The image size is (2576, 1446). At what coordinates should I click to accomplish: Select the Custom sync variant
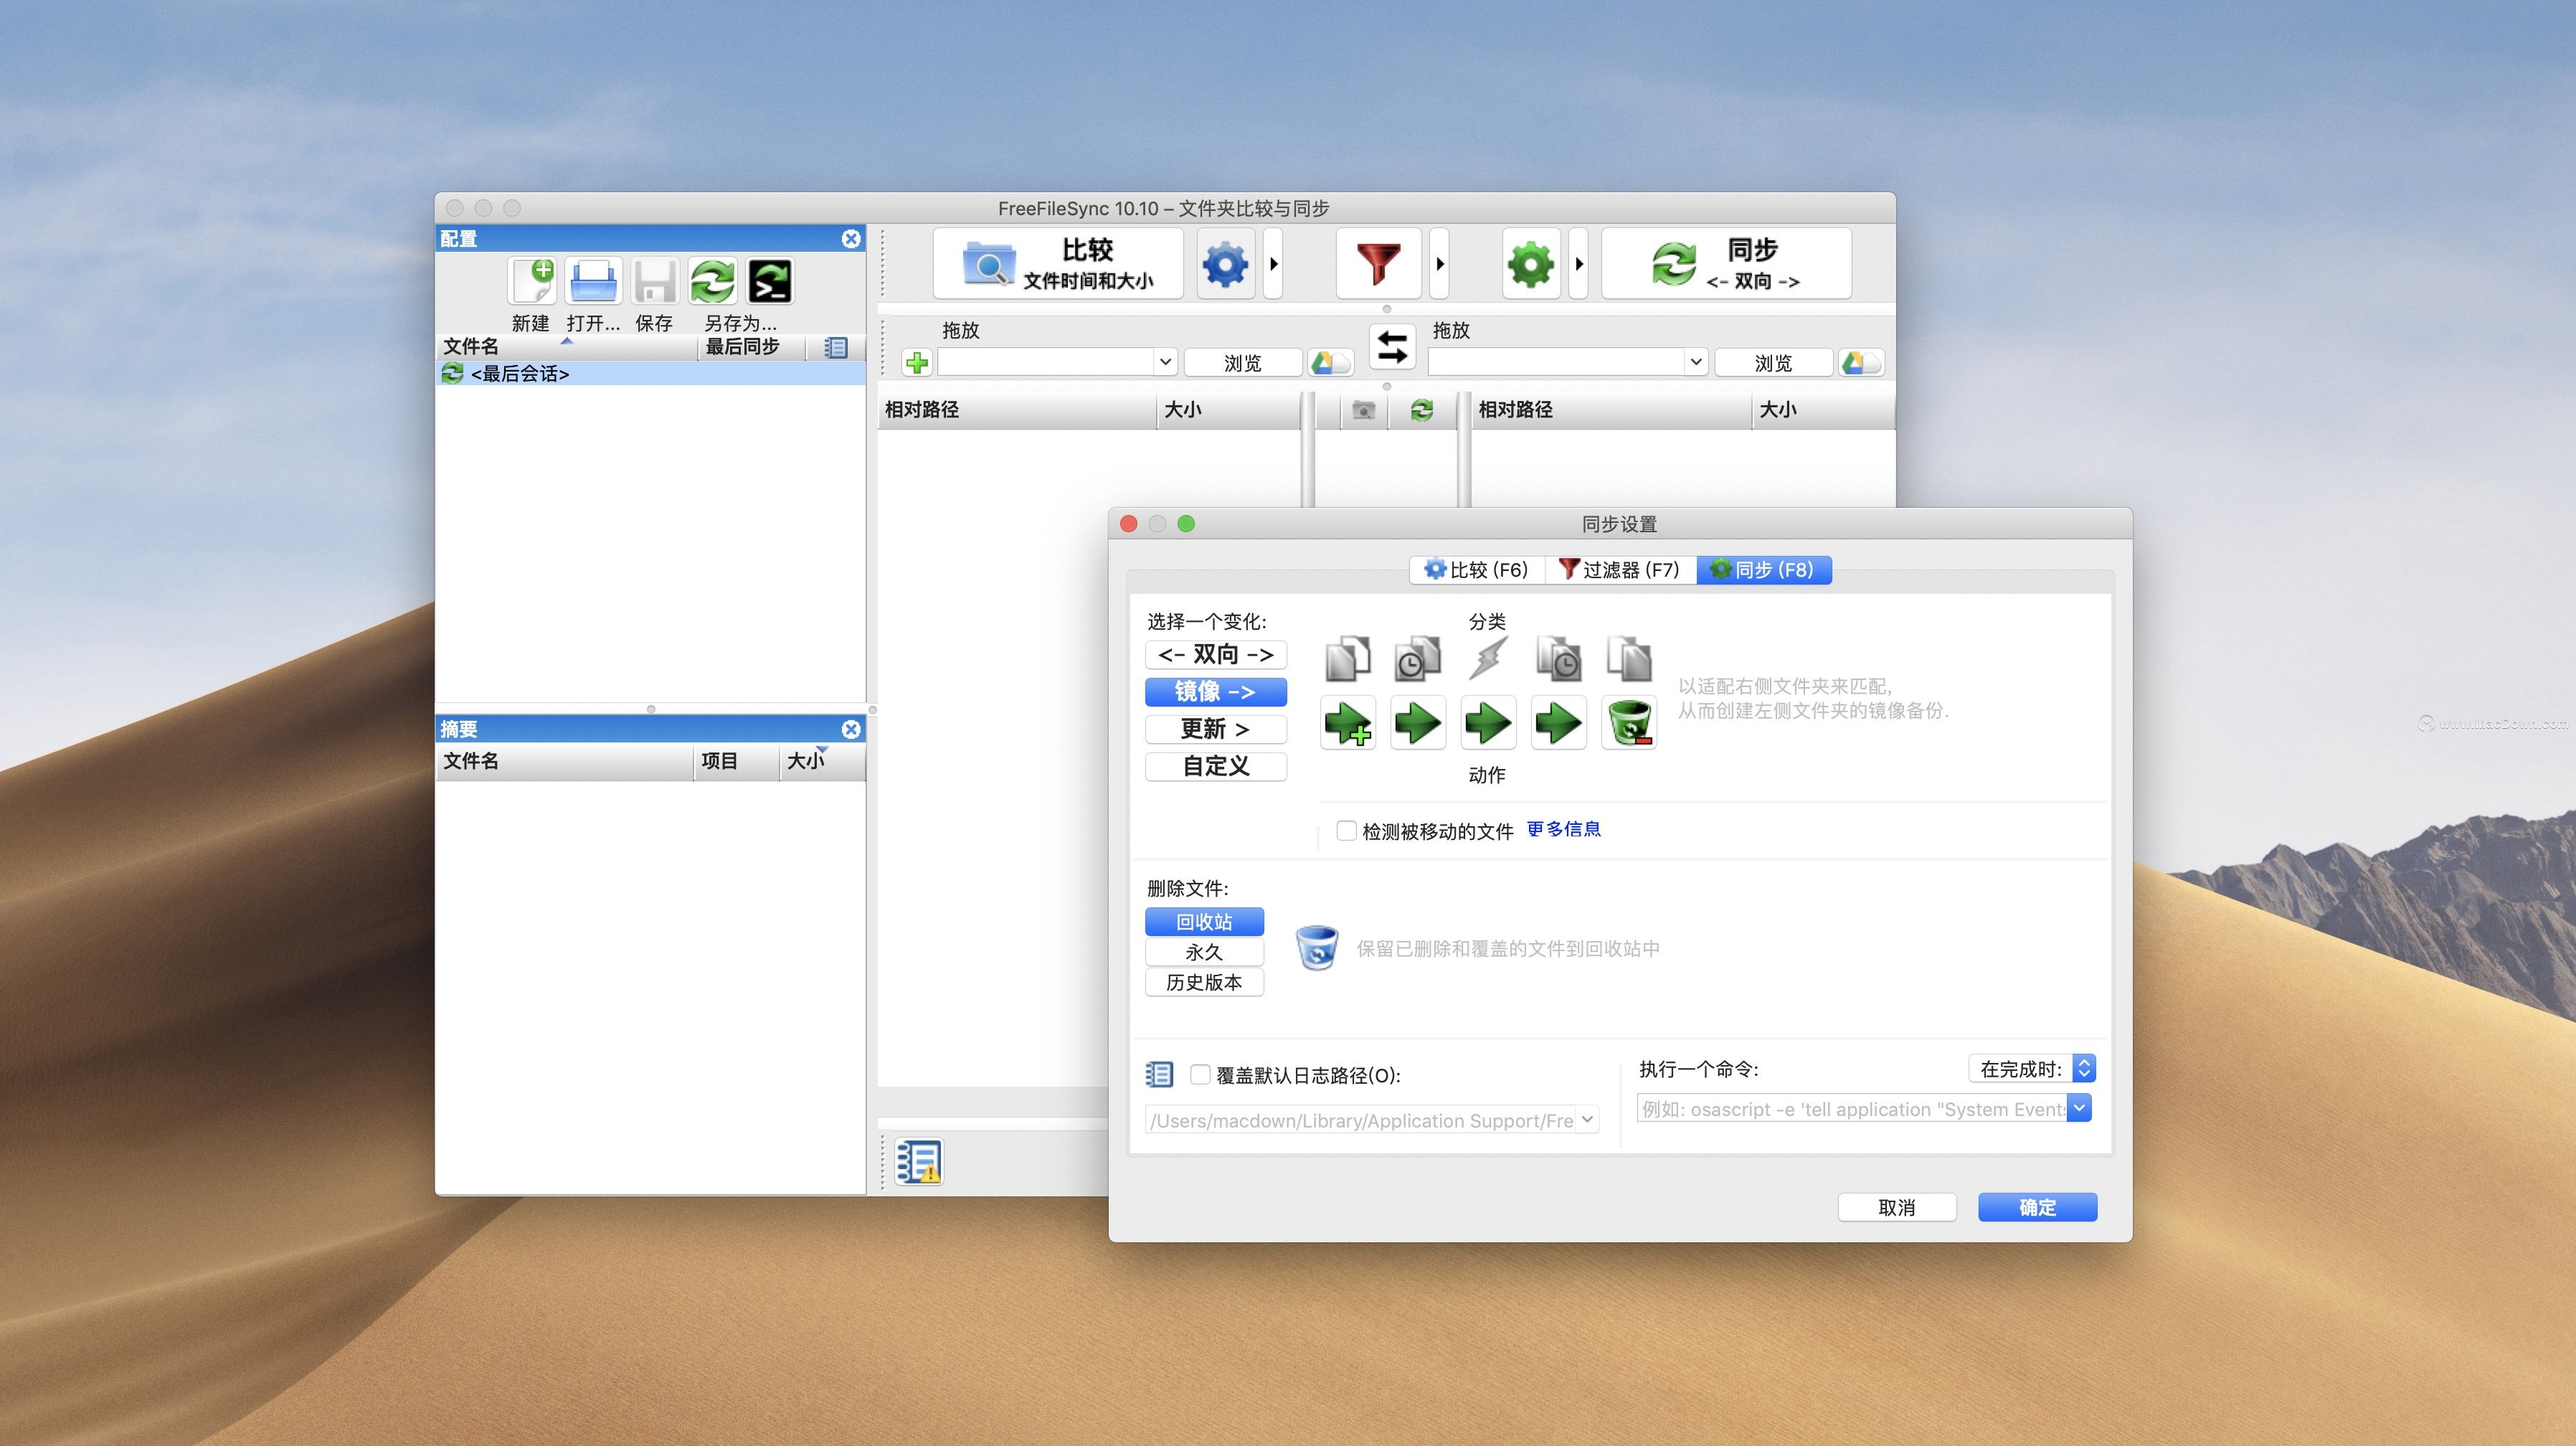[x=1216, y=766]
